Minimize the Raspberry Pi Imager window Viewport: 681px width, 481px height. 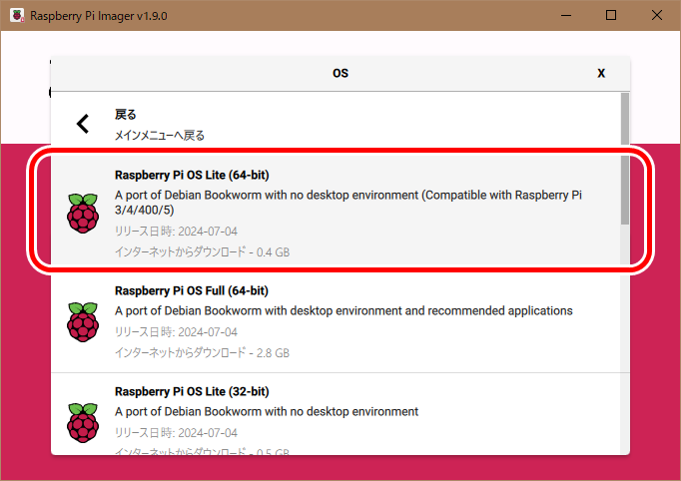tap(565, 16)
